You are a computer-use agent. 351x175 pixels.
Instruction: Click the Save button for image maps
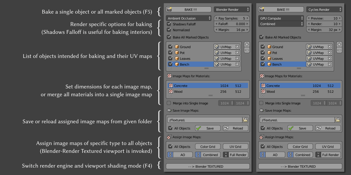click(207, 128)
